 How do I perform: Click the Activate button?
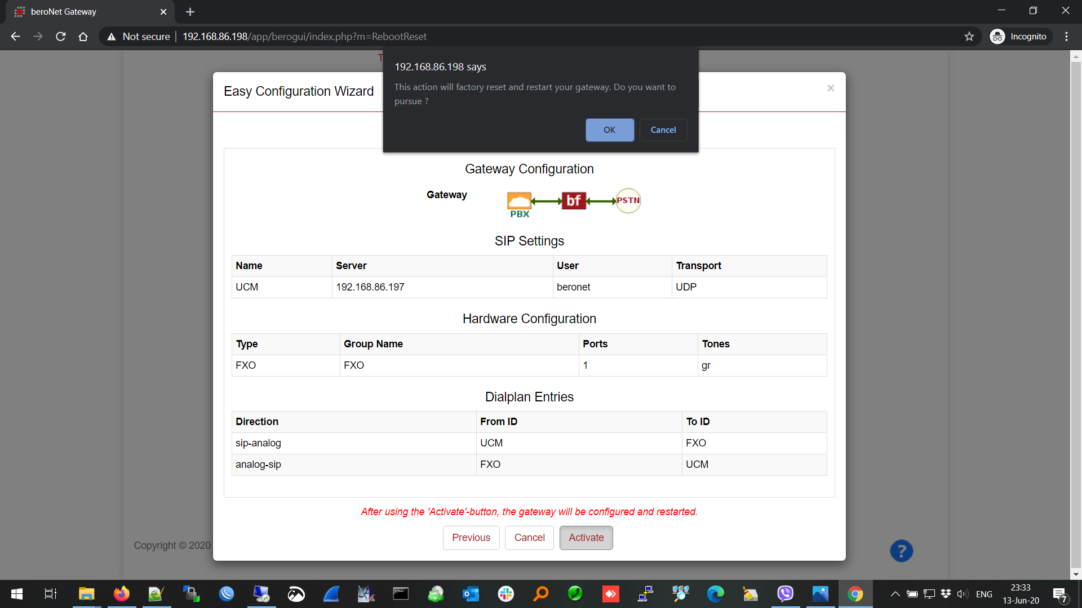coord(586,538)
